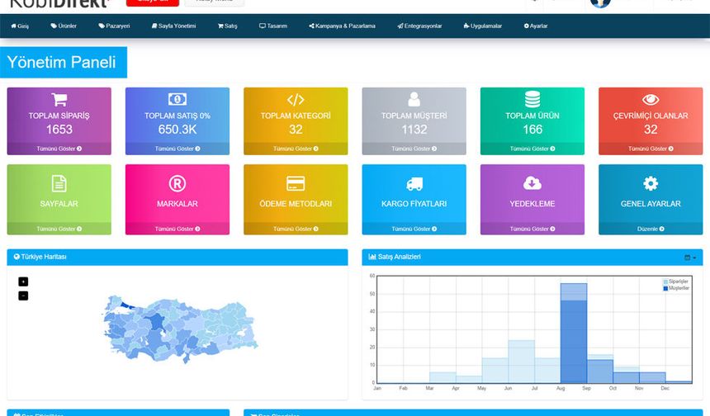Click Tümünü Göster on Markalar card
Screen dimensions: 710x416
pyautogui.click(x=177, y=229)
